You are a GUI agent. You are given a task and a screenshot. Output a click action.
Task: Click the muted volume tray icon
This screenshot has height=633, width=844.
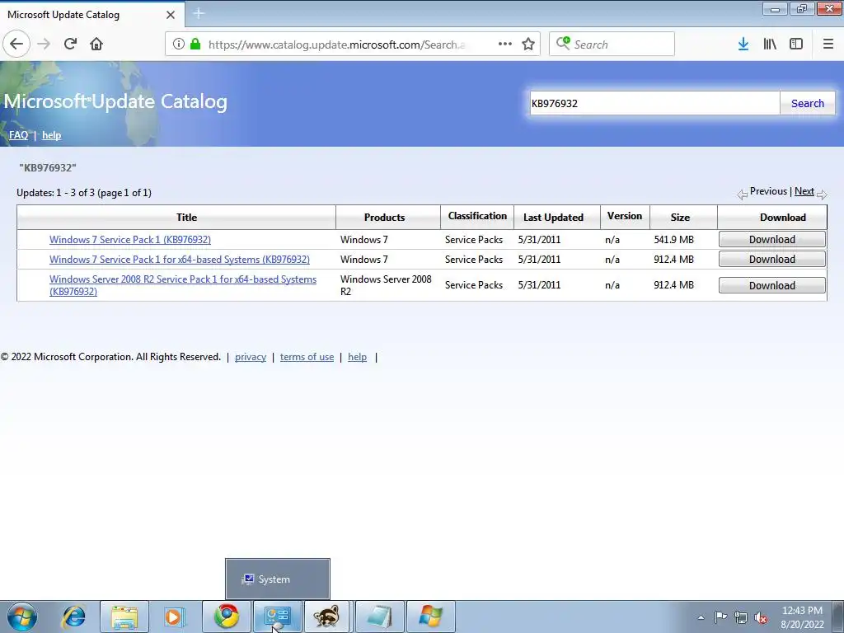point(761,617)
